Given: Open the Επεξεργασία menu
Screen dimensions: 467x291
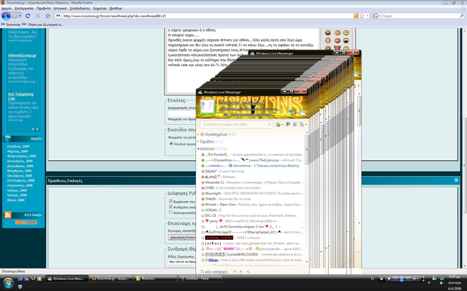Looking at the screenshot, I should pyautogui.click(x=24, y=8).
